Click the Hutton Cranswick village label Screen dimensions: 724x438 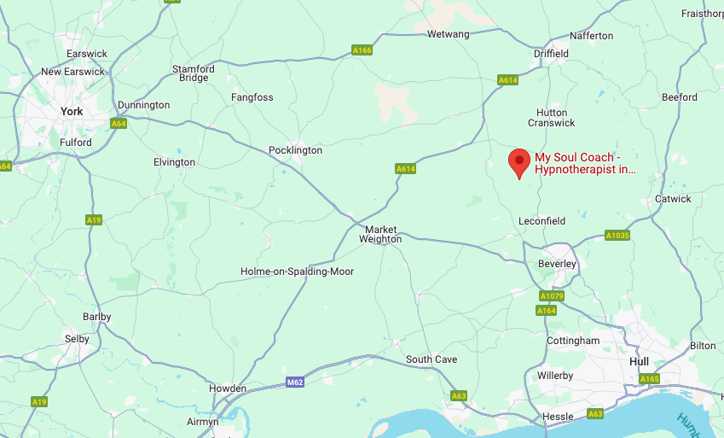(551, 118)
